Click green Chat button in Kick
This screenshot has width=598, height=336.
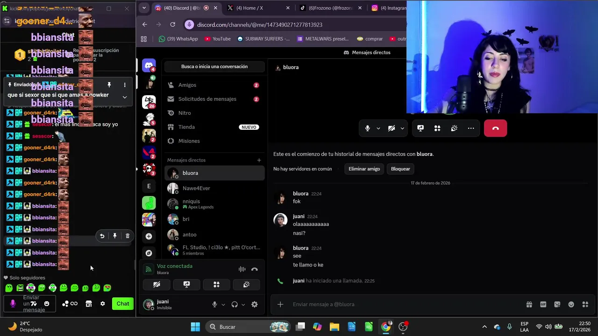(123, 304)
